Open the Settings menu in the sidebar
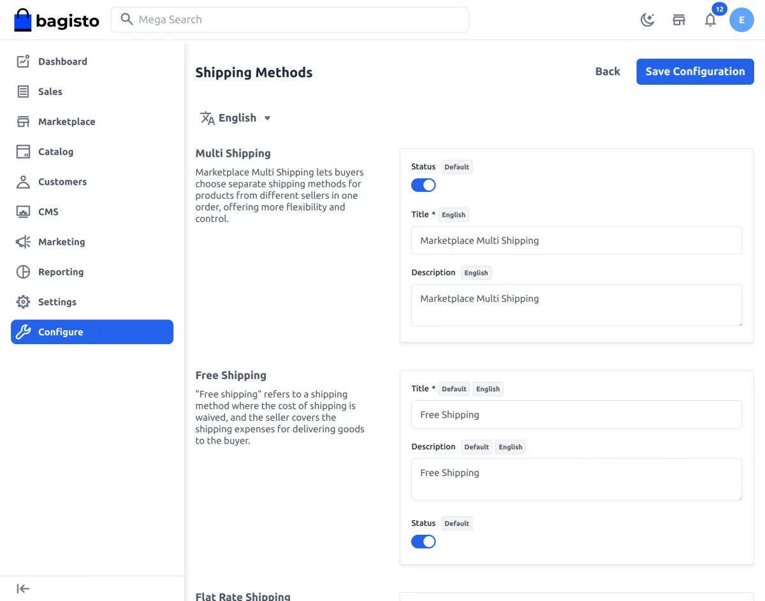Image resolution: width=765 pixels, height=601 pixels. pyautogui.click(x=57, y=301)
